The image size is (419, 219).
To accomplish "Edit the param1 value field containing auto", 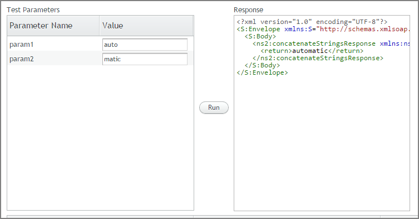I will tap(145, 45).
